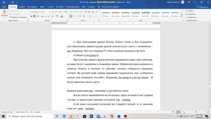
Task: Open File Explorer from the taskbar
Action: [x=71, y=116]
